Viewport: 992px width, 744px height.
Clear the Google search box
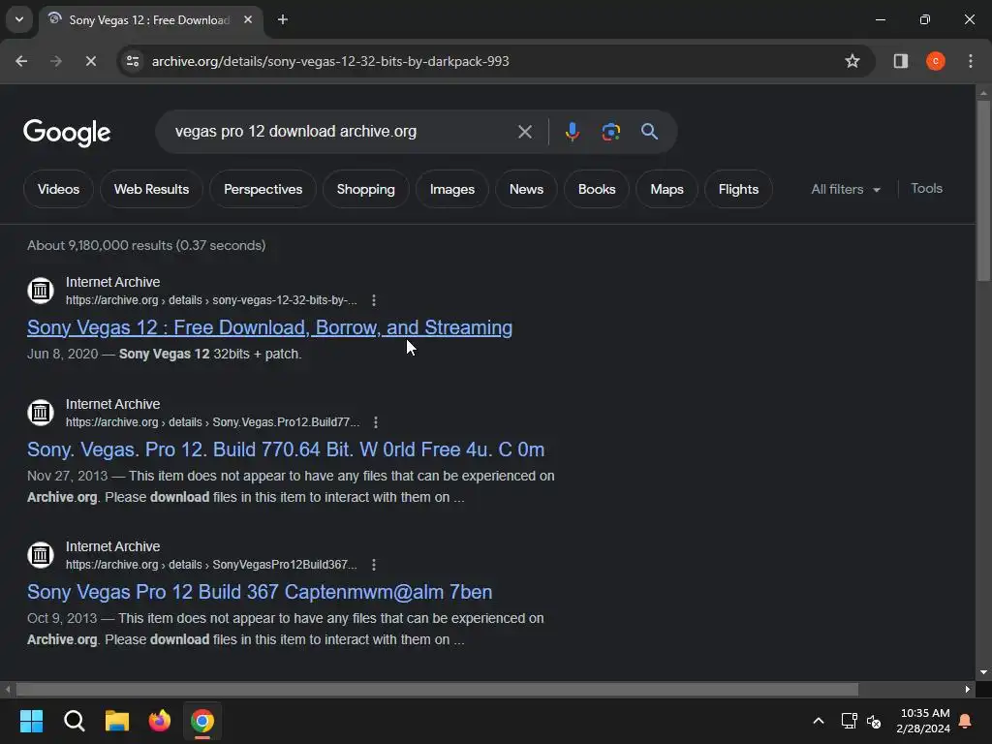click(524, 132)
